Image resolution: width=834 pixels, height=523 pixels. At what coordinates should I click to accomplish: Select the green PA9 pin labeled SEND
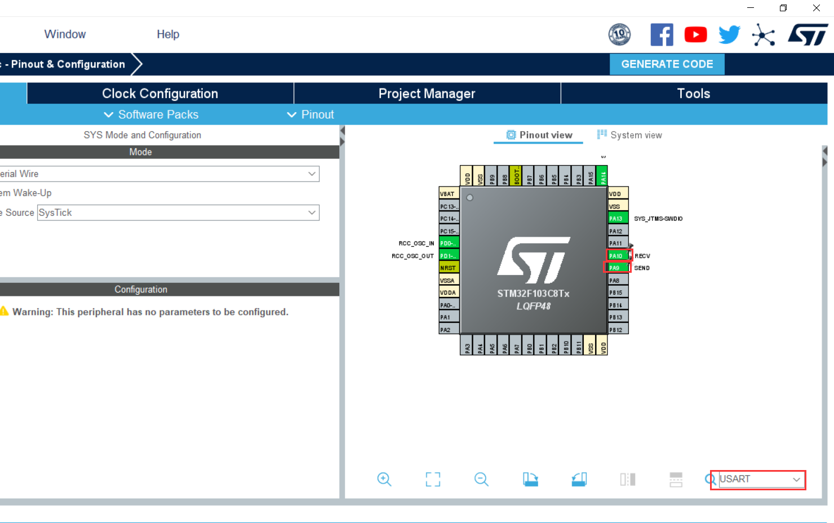point(618,268)
